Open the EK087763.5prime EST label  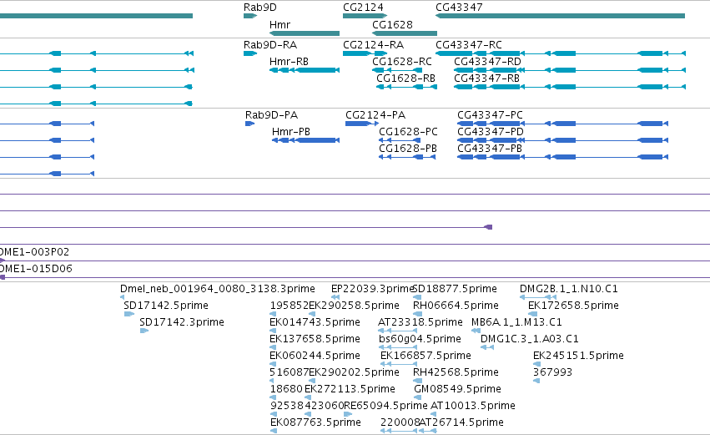coord(315,422)
